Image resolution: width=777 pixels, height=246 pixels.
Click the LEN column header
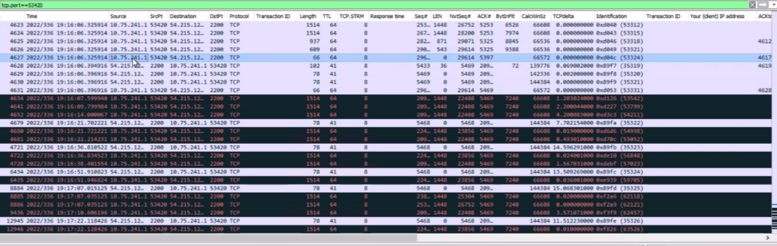[x=440, y=16]
